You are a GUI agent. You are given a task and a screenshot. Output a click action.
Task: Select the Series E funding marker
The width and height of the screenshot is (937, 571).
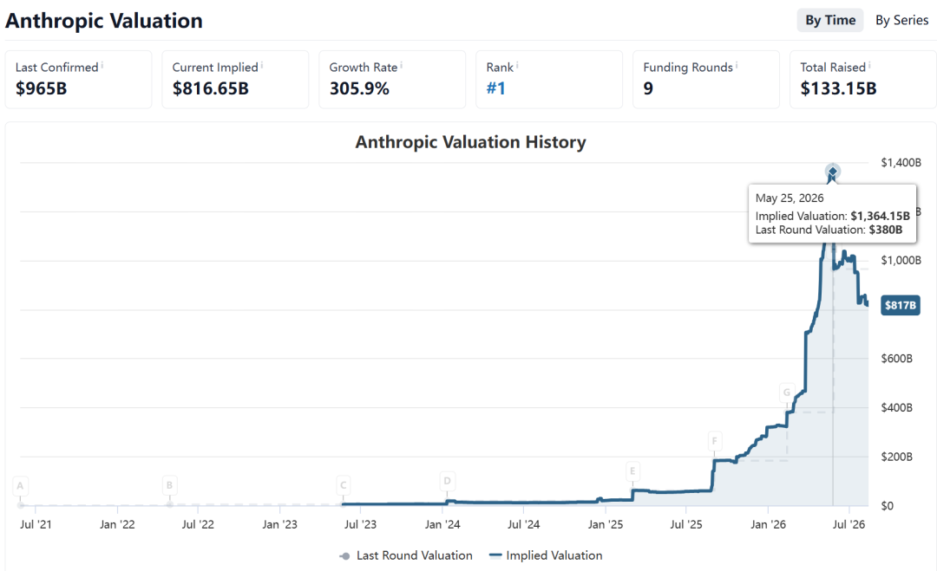632,471
